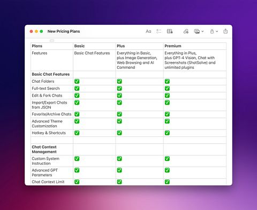This screenshot has height=210, width=257.
Task: Select the Premium column header cell
Action: (195, 46)
